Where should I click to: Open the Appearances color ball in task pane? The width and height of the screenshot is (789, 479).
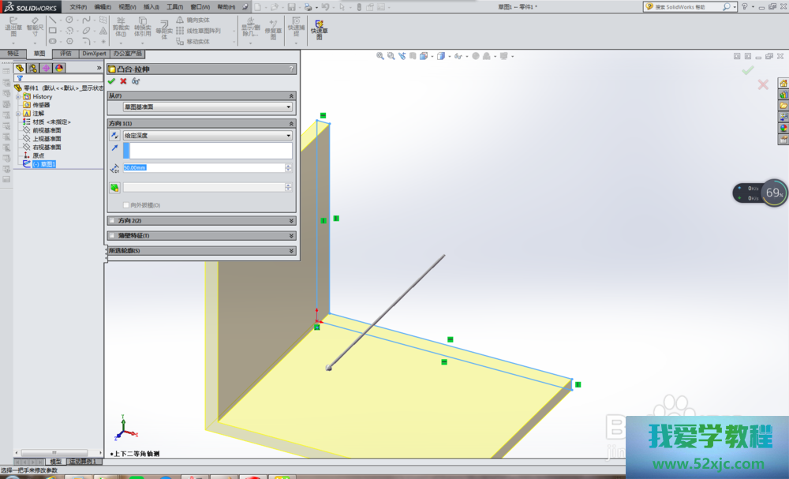click(783, 128)
